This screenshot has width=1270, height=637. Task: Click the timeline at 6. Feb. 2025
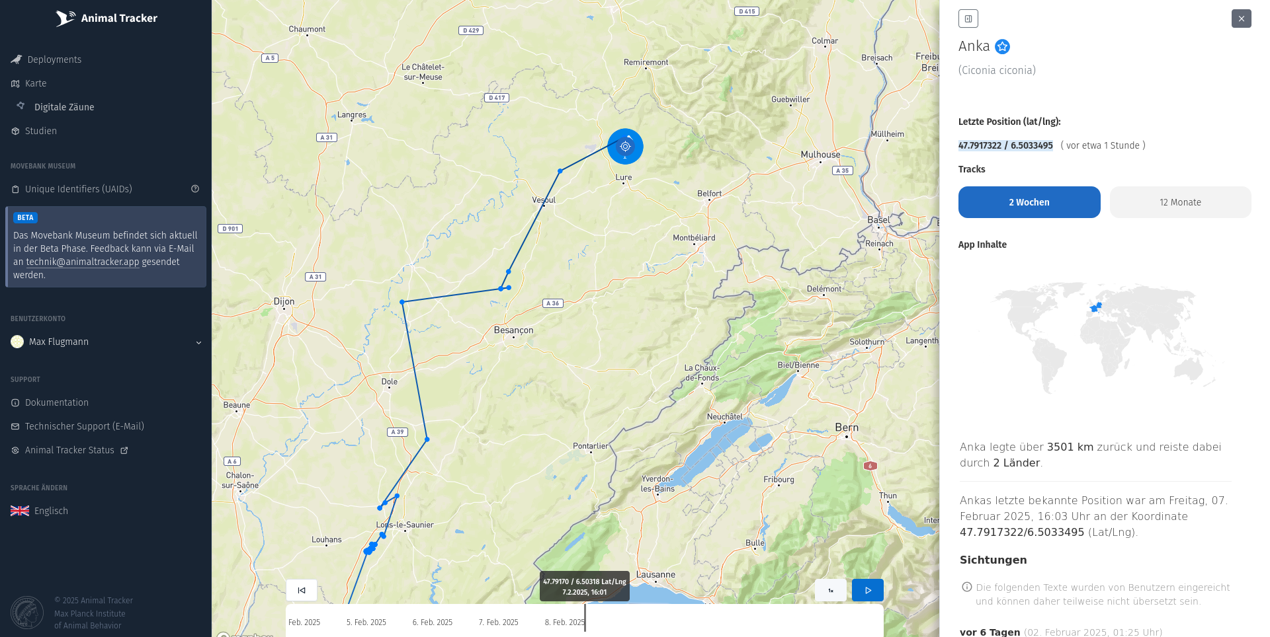433,622
